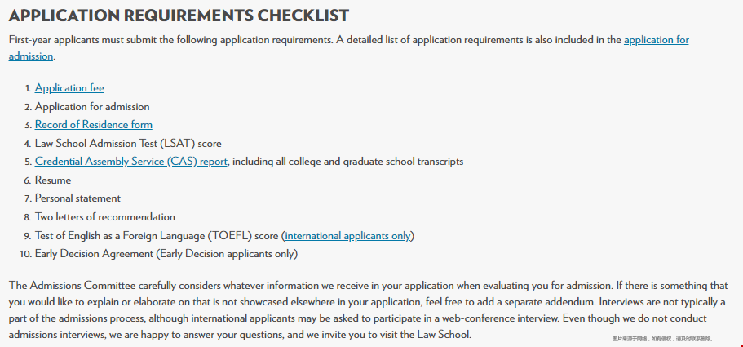Open the Application fee link

point(69,88)
